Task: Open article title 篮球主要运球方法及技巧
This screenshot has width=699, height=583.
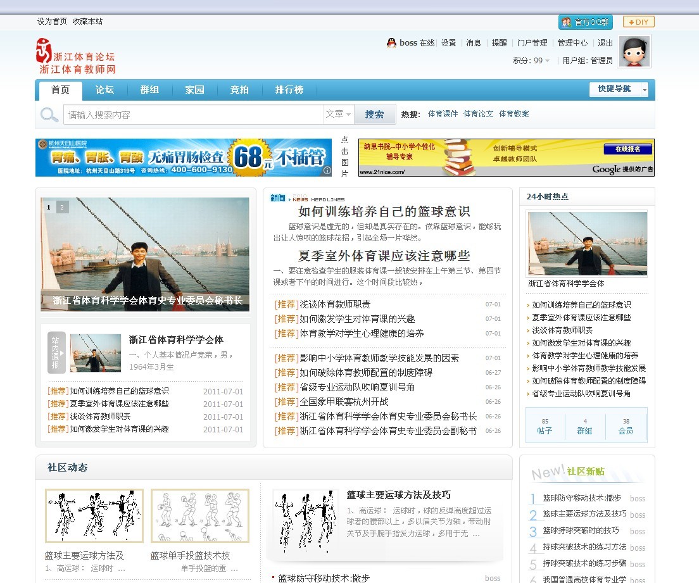Action: click(x=398, y=495)
